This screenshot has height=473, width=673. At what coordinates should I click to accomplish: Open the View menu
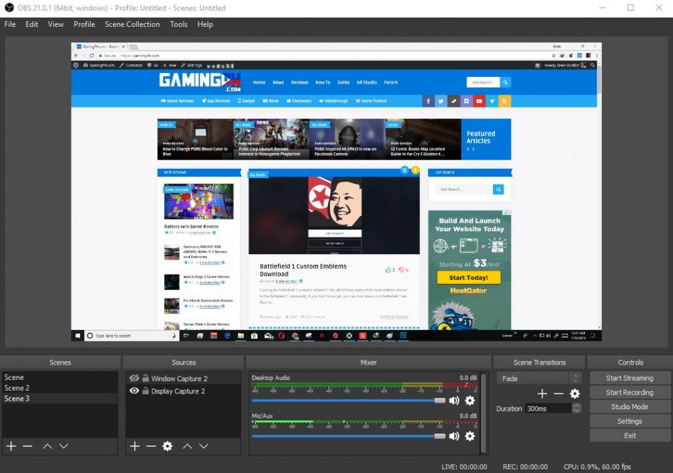pos(56,24)
